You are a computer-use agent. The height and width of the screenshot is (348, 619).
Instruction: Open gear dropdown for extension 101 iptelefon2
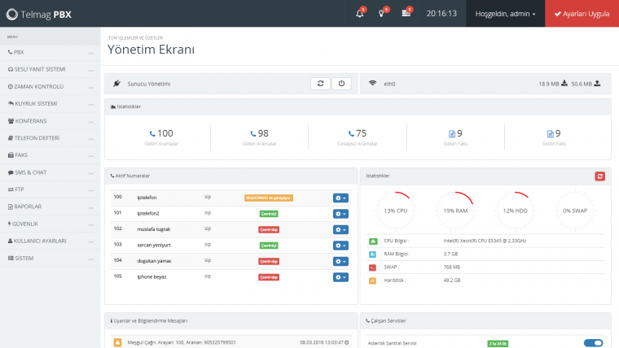(340, 214)
